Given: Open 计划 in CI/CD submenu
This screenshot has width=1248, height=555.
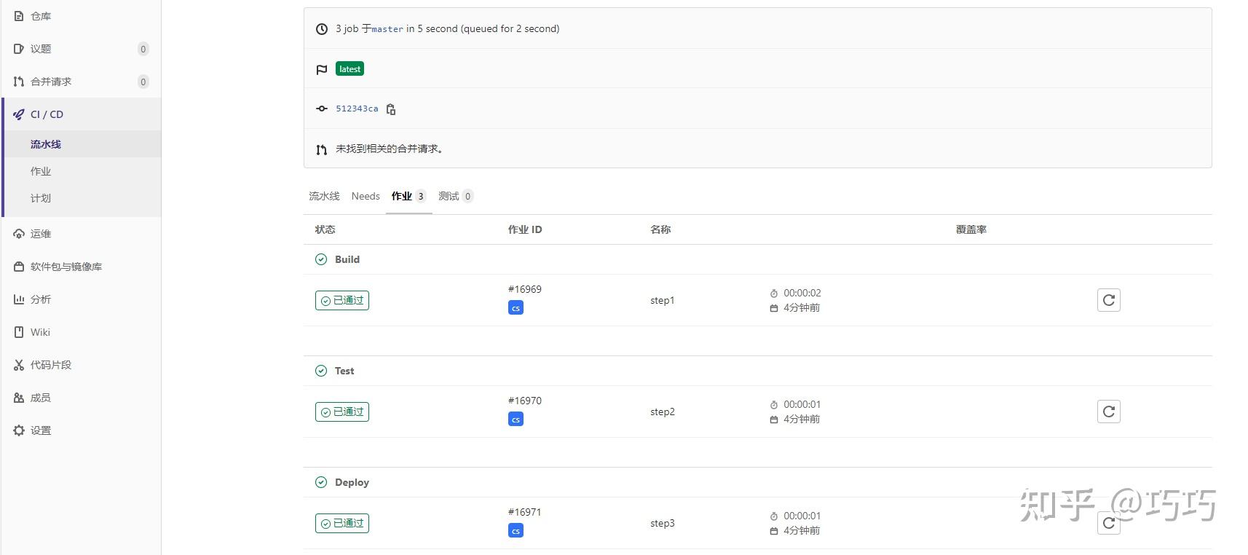Looking at the screenshot, I should (41, 198).
